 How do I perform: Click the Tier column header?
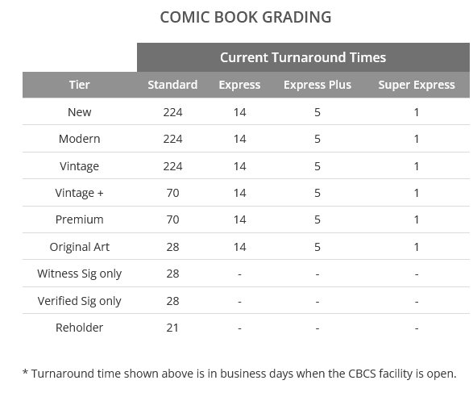(79, 85)
